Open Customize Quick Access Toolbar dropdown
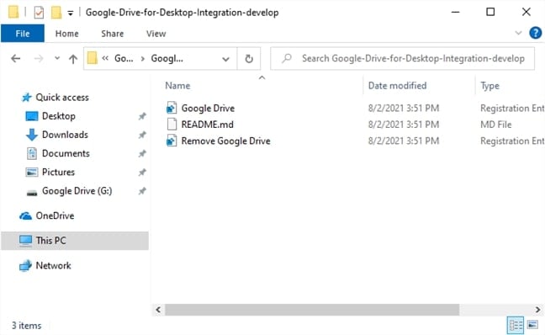Image resolution: width=545 pixels, height=335 pixels. pos(70,13)
